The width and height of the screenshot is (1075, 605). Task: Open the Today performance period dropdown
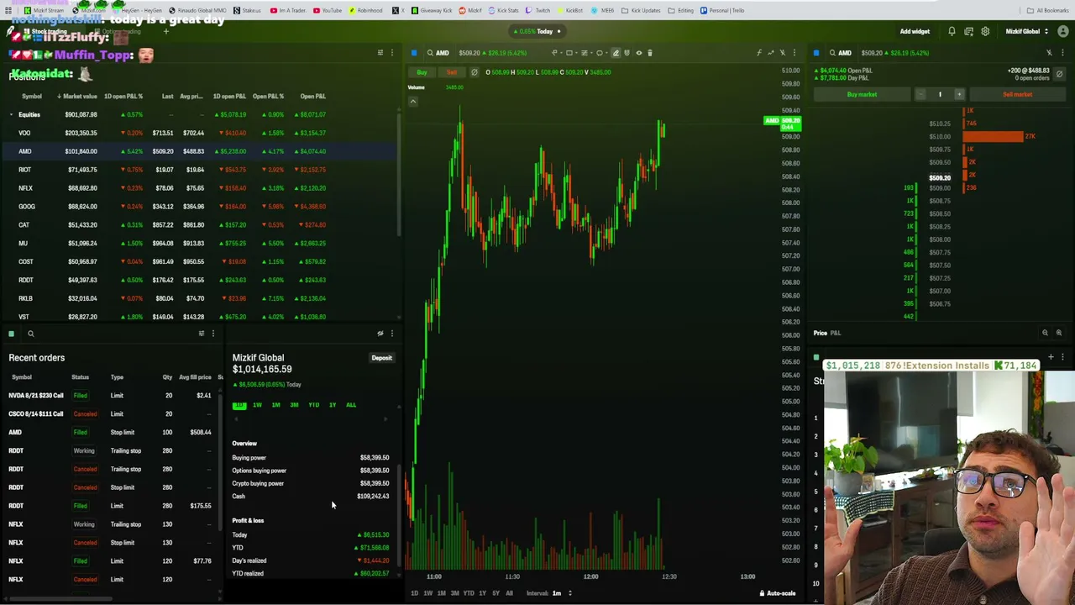pyautogui.click(x=539, y=31)
